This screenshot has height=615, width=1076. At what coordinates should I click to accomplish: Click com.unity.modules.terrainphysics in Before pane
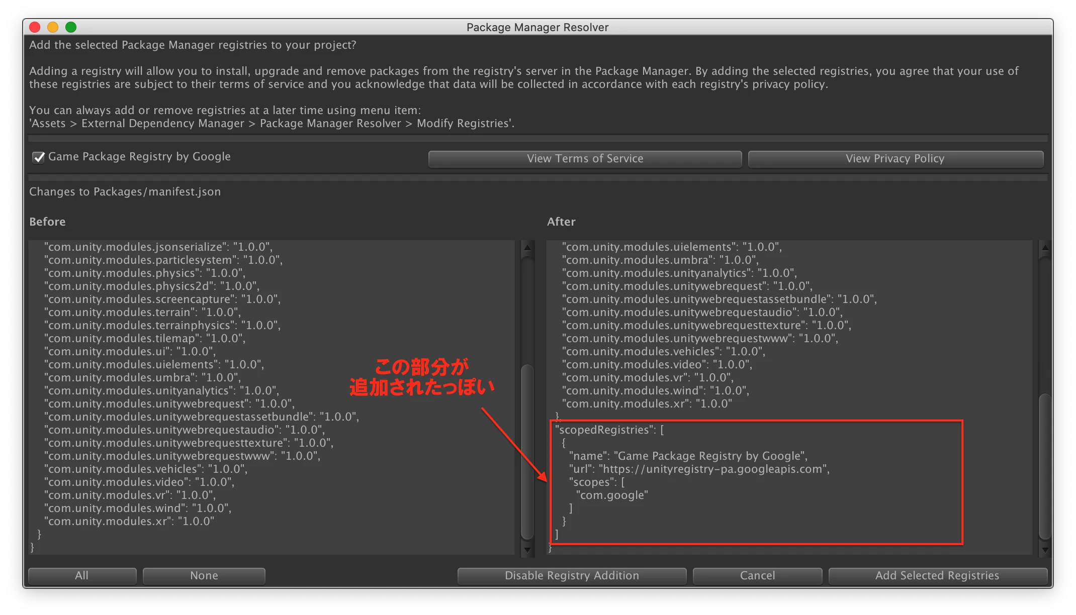pyautogui.click(x=162, y=326)
